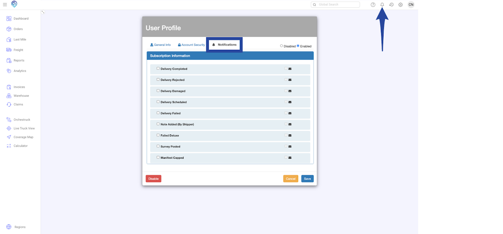Click the Orders box icon
Screen dimensions: 503x234
(9, 29)
